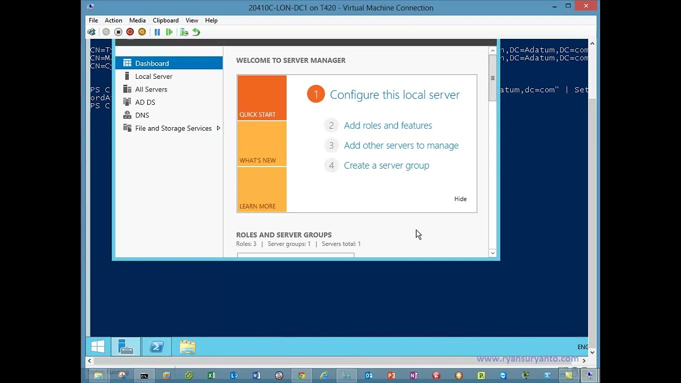Screen dimensions: 681x383
Task: Open Command Prompt from host taskbar
Action: (144, 376)
